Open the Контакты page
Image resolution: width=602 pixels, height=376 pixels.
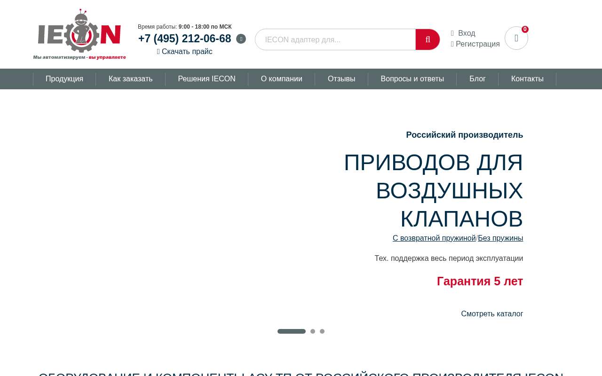coord(527,79)
